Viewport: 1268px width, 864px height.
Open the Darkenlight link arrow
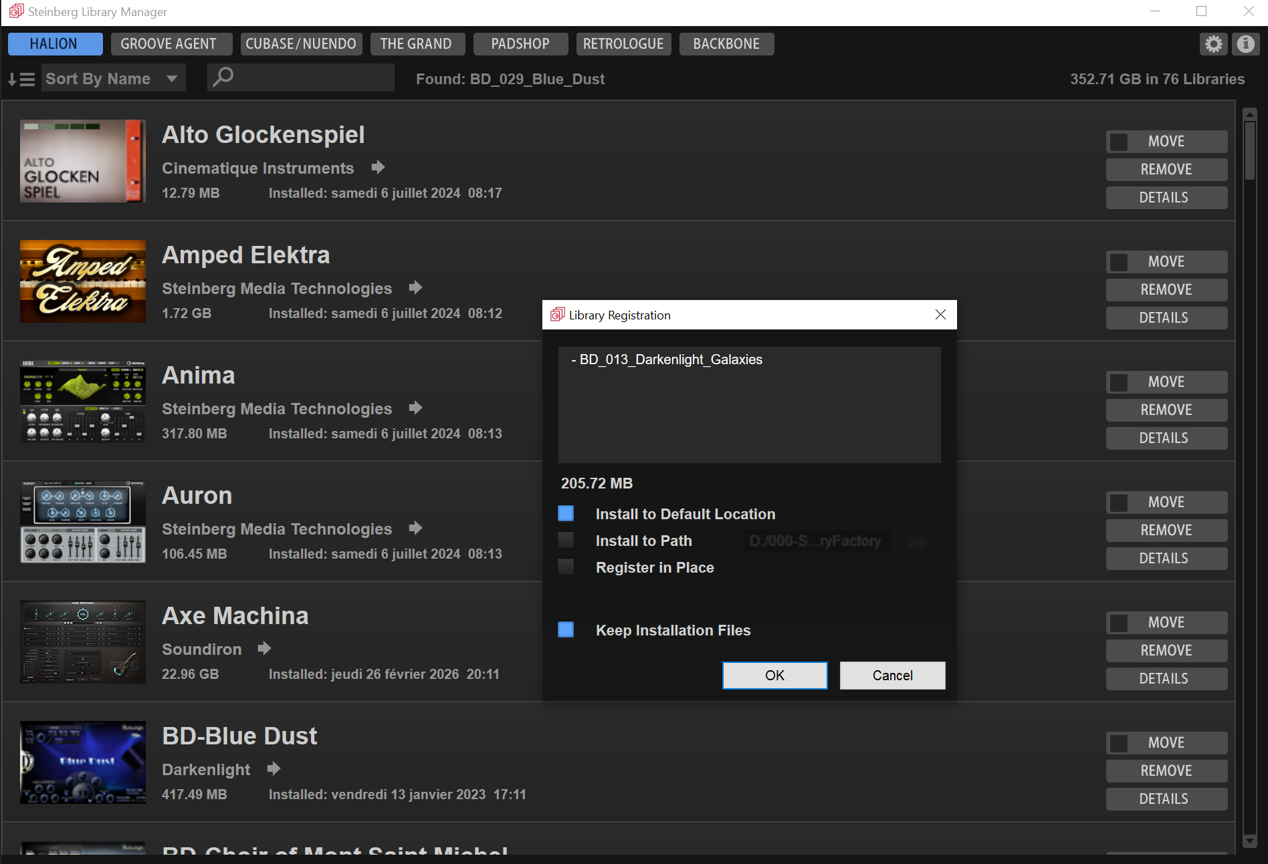274,768
